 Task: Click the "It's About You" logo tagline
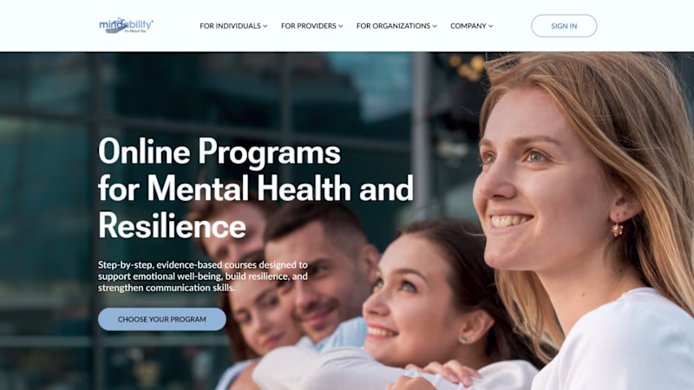(x=135, y=31)
